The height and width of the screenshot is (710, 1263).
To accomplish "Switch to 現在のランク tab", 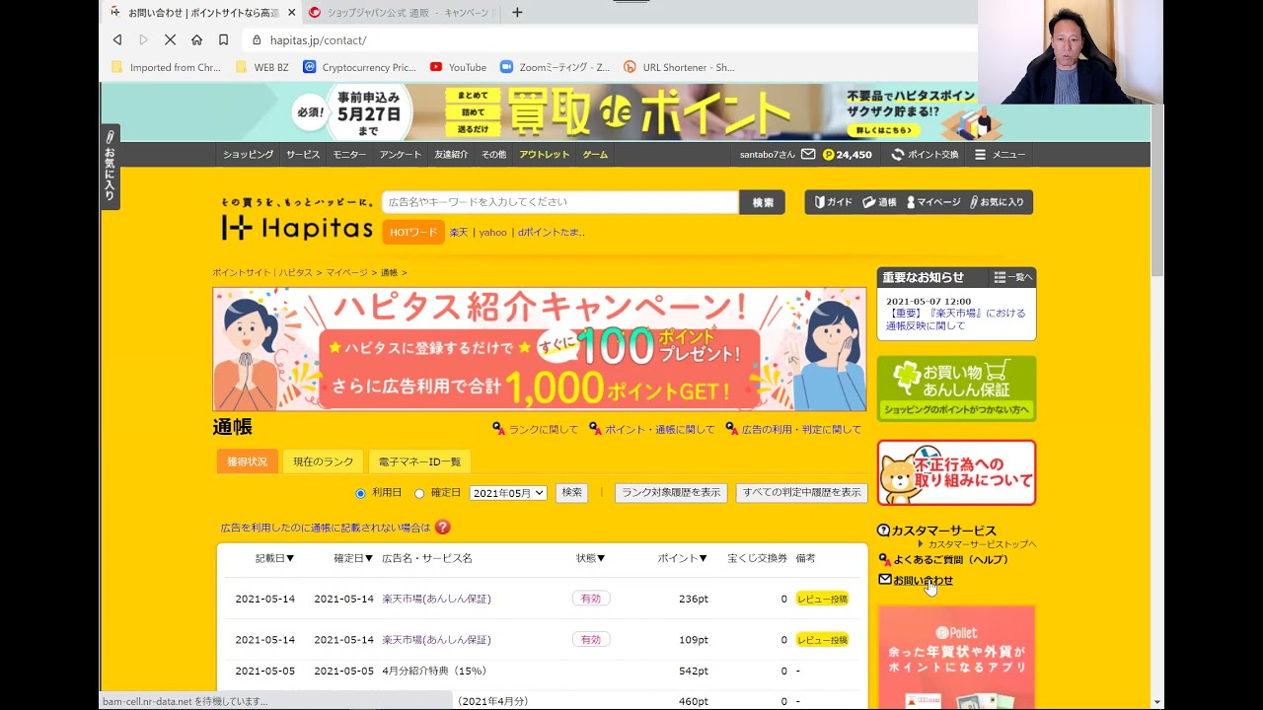I will (x=323, y=461).
